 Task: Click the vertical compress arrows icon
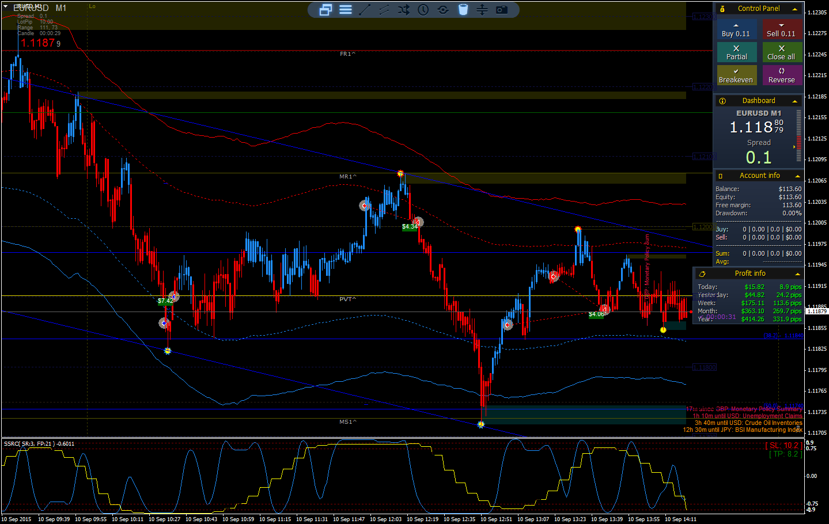(482, 10)
